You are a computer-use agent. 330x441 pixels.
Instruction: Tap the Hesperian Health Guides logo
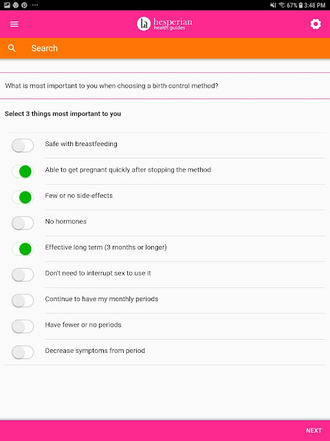[x=164, y=23]
